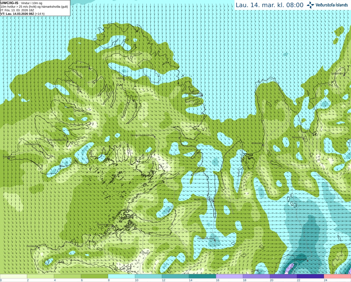351x282 pixels.
Task: Click the Veðurstofa Íslands logo
Action: click(327, 5)
